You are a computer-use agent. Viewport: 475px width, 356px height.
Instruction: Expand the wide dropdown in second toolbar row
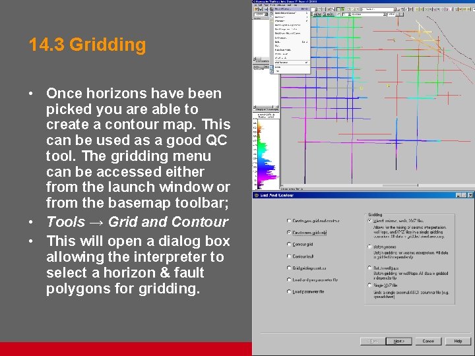coord(385,15)
